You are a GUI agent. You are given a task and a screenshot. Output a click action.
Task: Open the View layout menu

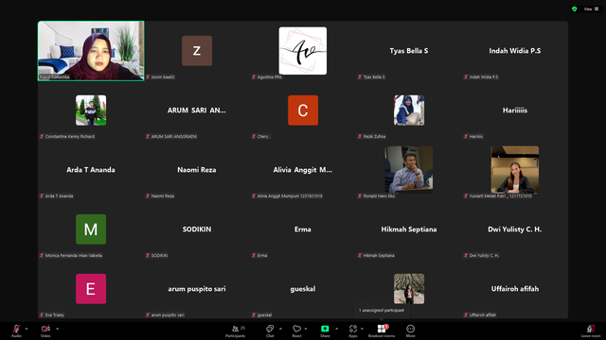(591, 8)
